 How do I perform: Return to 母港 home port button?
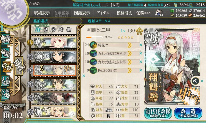click(19, 66)
